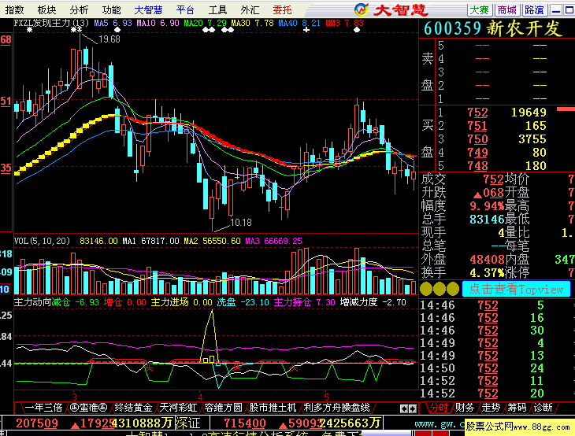This screenshot has width=575, height=436.
Task: Select the 终结黄金 indicator tab
Action: 133,408
